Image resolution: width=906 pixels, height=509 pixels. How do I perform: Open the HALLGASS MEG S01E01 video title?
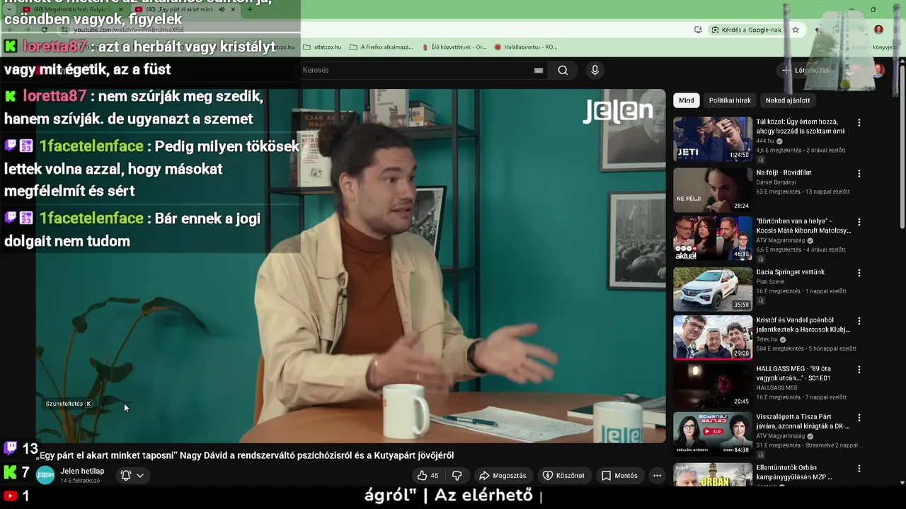(793, 373)
